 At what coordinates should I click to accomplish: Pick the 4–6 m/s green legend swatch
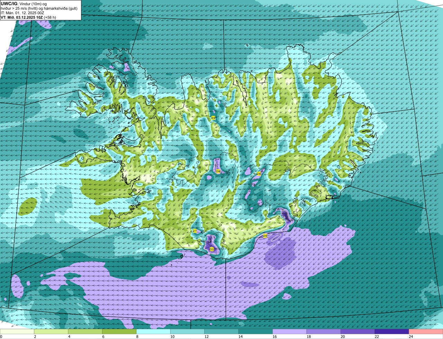pyautogui.click(x=85, y=332)
